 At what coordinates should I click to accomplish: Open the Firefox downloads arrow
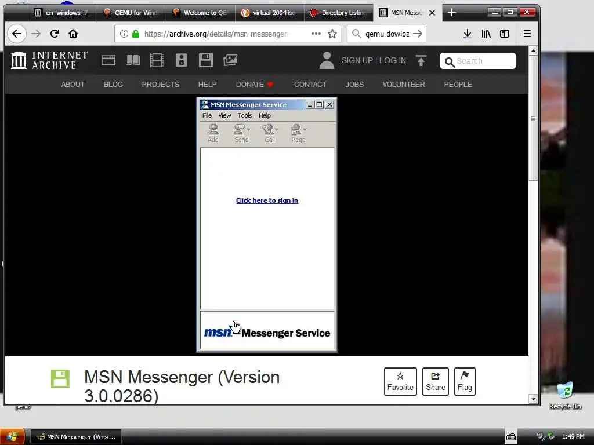pos(468,34)
